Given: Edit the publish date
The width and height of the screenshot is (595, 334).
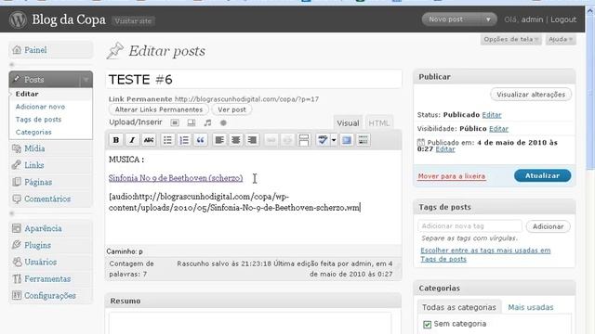Looking at the screenshot, I should pyautogui.click(x=445, y=149).
